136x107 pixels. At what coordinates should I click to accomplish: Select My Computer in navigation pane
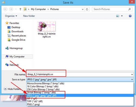pos(17,57)
